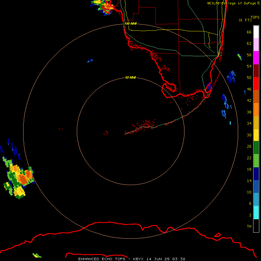The image size is (261, 261).
Task: Pick the light green legend swatch
Action: click(256, 161)
